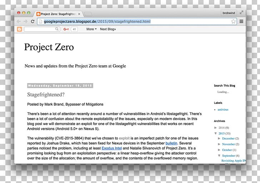Click the Google +1 button

coord(66,29)
